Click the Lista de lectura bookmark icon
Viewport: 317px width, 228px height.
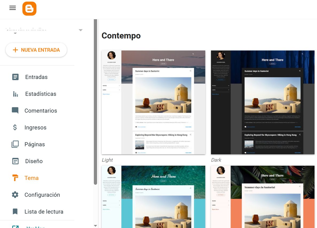click(15, 211)
